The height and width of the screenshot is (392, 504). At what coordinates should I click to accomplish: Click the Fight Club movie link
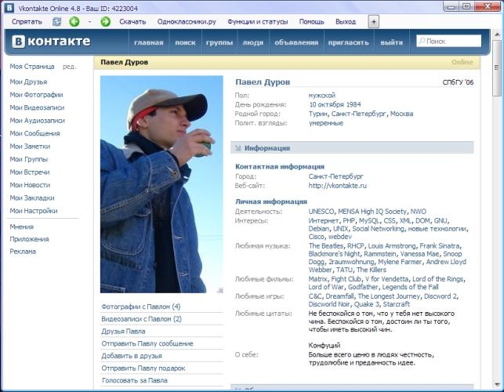click(x=346, y=279)
